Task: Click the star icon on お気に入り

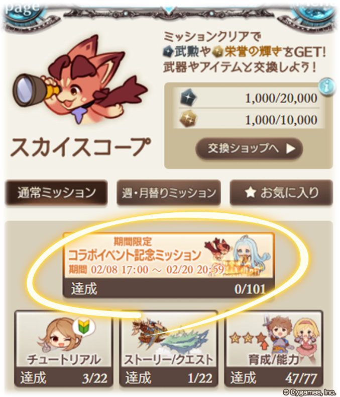Action: click(x=250, y=192)
